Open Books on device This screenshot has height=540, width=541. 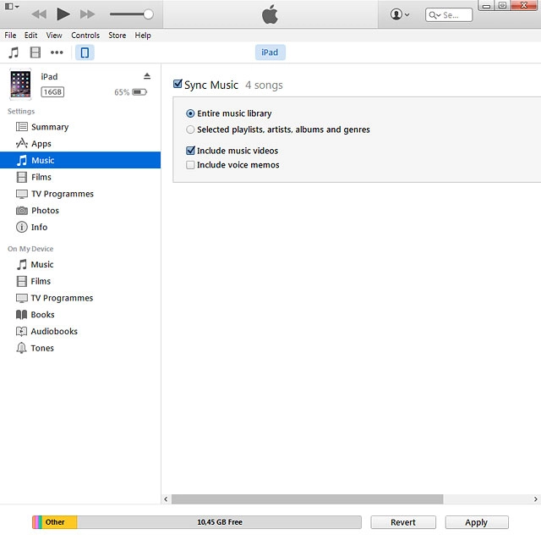click(x=80, y=314)
